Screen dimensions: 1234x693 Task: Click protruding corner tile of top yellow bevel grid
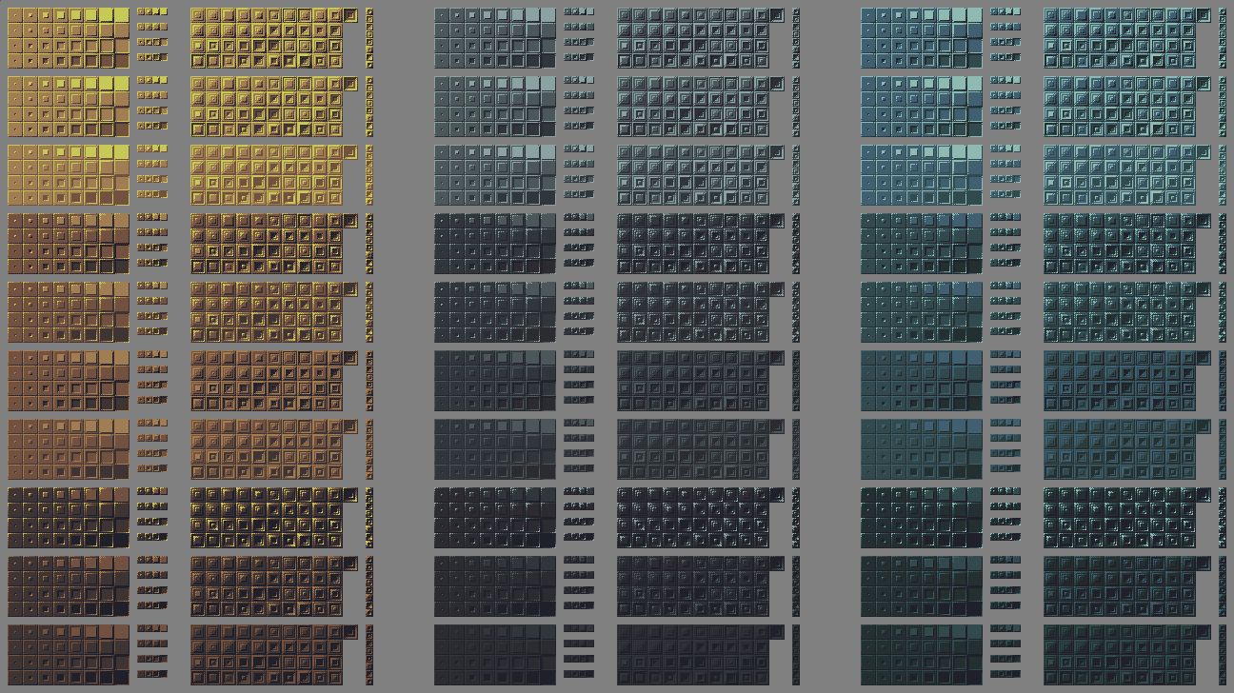(x=350, y=15)
